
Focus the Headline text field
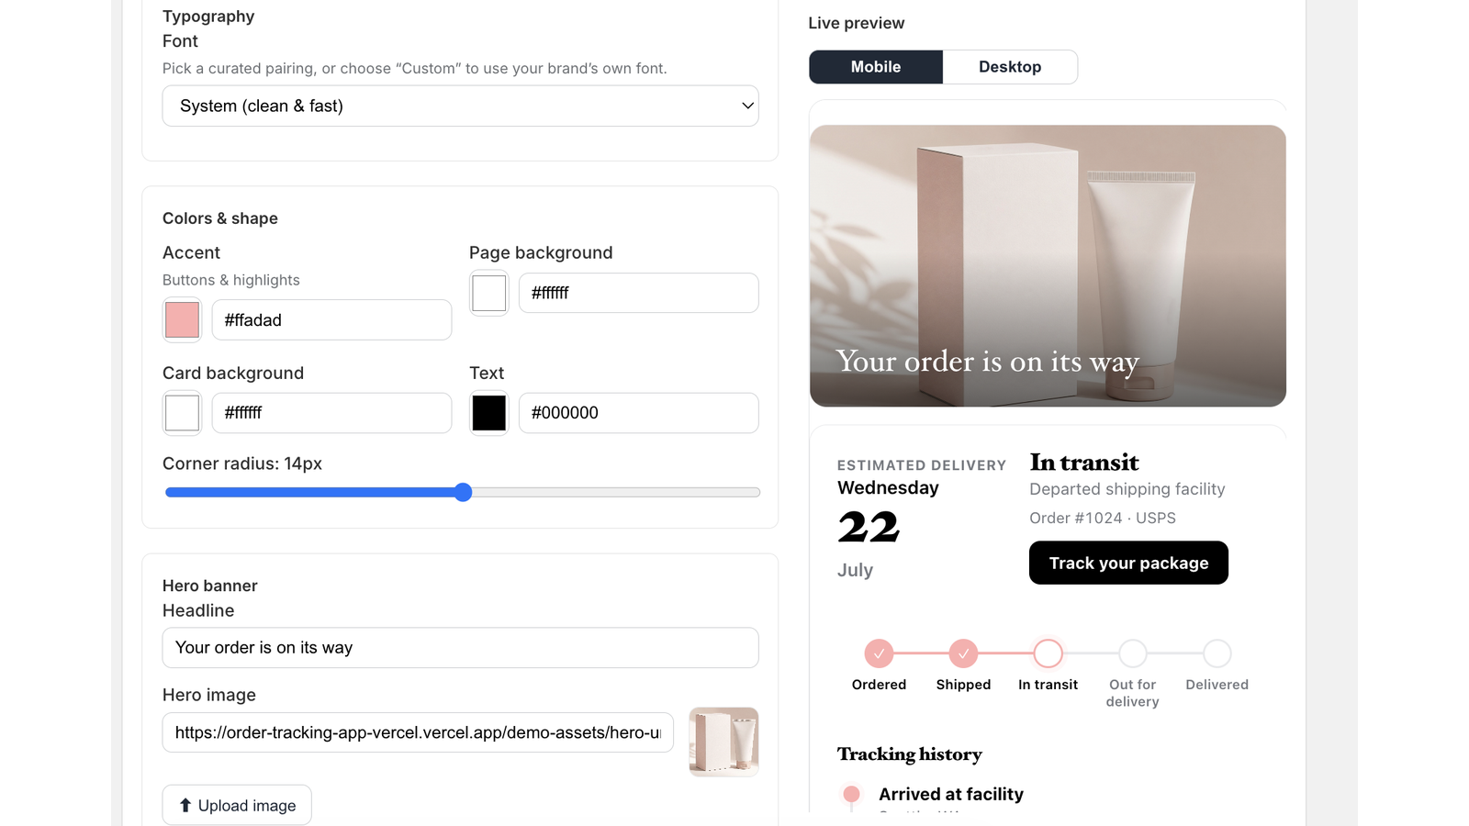[x=460, y=648]
